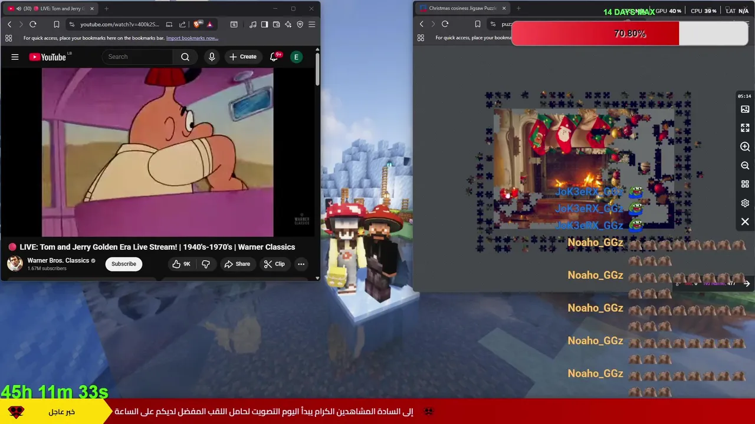Screen dimensions: 755x424
Task: Open the playlist music note icon
Action: 252,24
